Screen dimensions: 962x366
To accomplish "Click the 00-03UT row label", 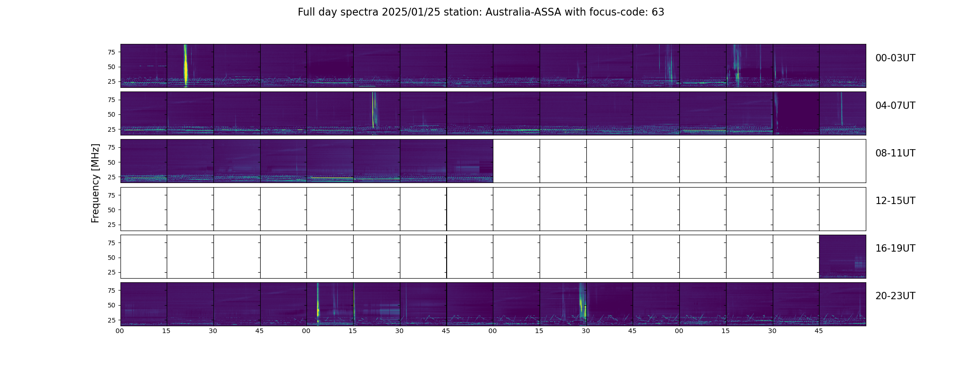I will tap(895, 58).
